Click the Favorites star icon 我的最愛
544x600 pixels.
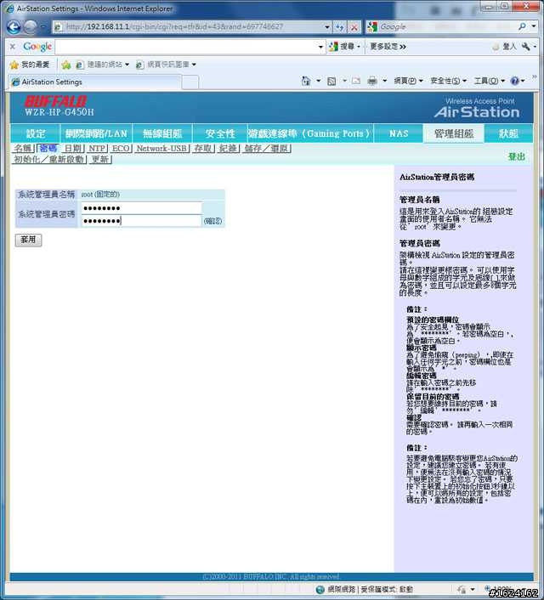[x=14, y=65]
